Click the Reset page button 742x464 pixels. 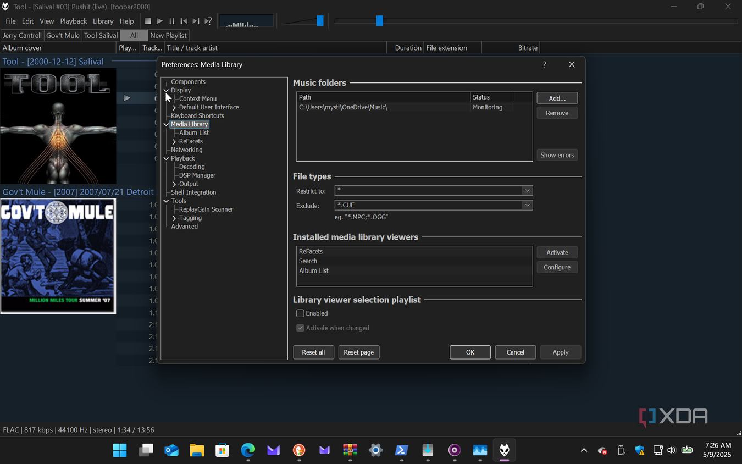[359, 352]
